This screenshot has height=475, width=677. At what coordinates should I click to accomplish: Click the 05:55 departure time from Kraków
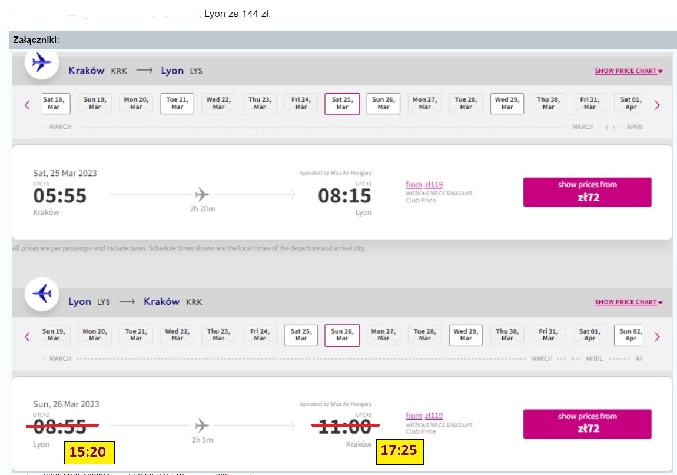pyautogui.click(x=59, y=196)
